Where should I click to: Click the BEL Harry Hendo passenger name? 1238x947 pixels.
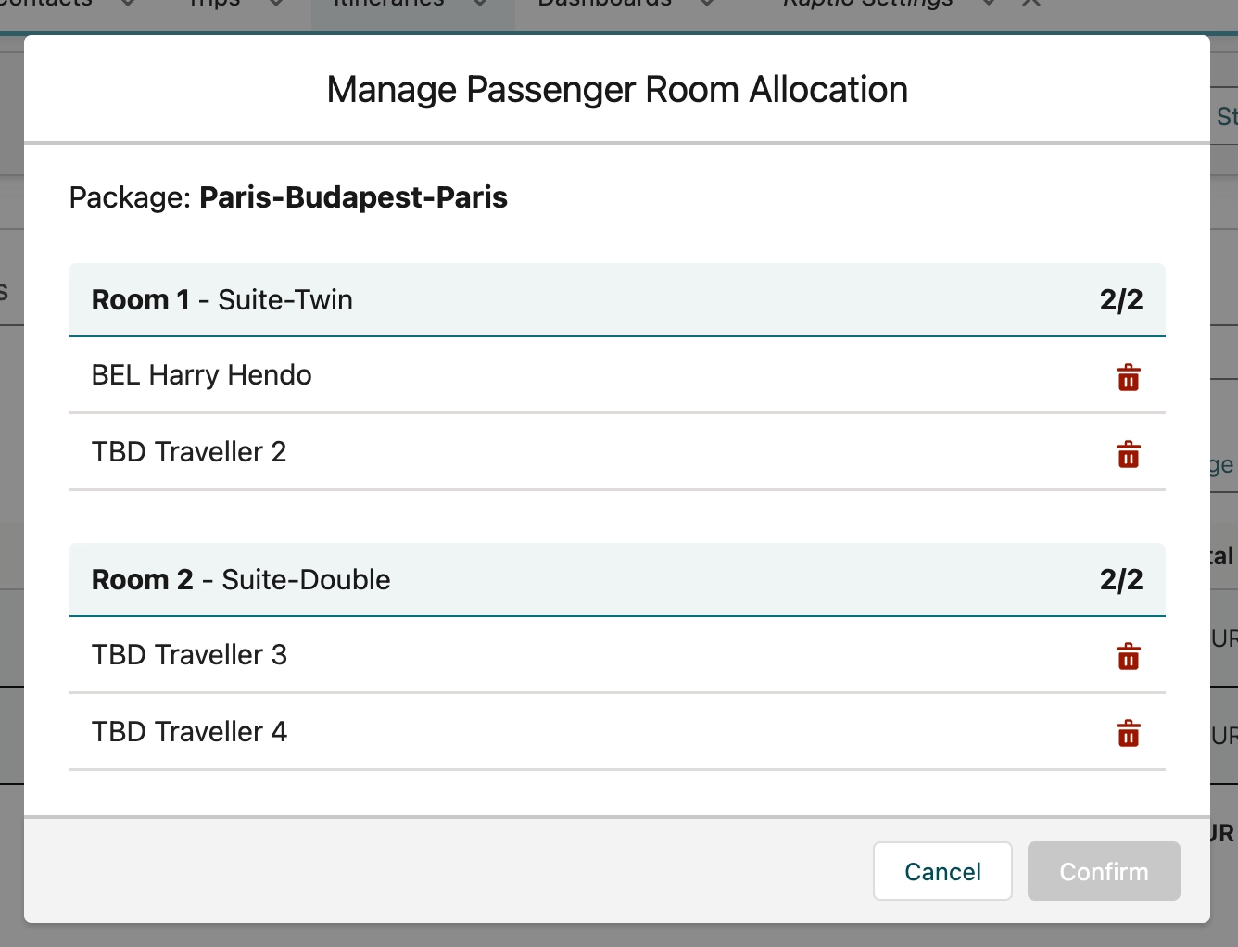pyautogui.click(x=201, y=375)
